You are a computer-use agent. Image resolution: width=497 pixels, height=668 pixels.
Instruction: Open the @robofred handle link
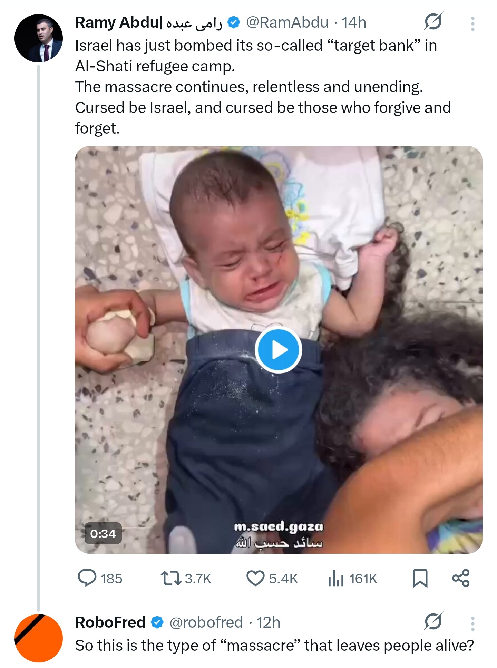coord(206,622)
